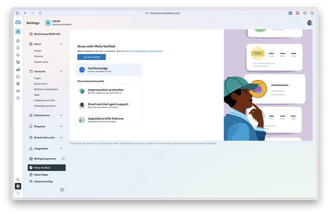Click the reader-style icon in the browser toolbar
The image size is (330, 215).
(305, 13)
